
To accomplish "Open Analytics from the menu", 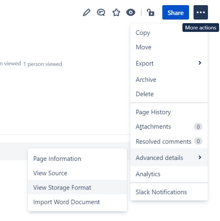I will (x=169, y=174).
